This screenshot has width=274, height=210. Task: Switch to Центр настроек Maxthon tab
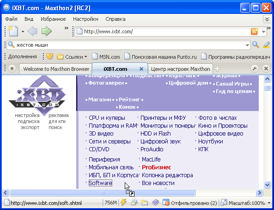[x=180, y=69]
